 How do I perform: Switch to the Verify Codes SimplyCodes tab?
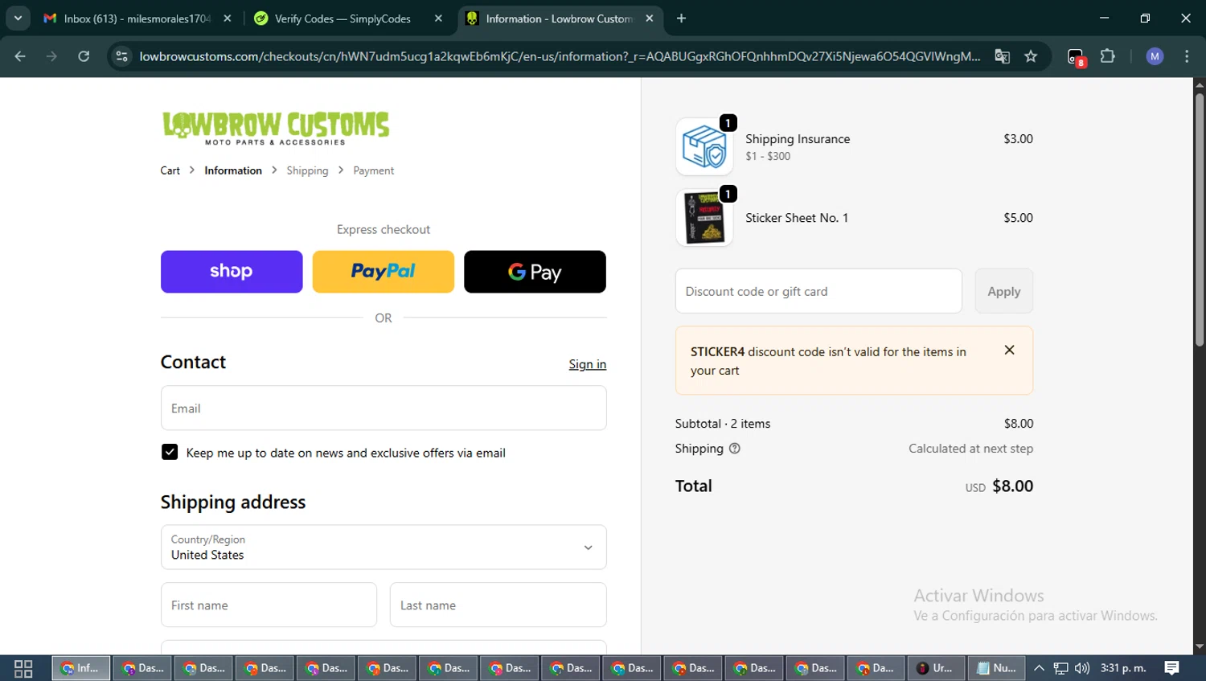click(347, 18)
